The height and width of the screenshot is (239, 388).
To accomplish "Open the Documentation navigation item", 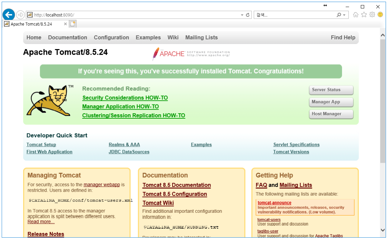I will [x=68, y=37].
